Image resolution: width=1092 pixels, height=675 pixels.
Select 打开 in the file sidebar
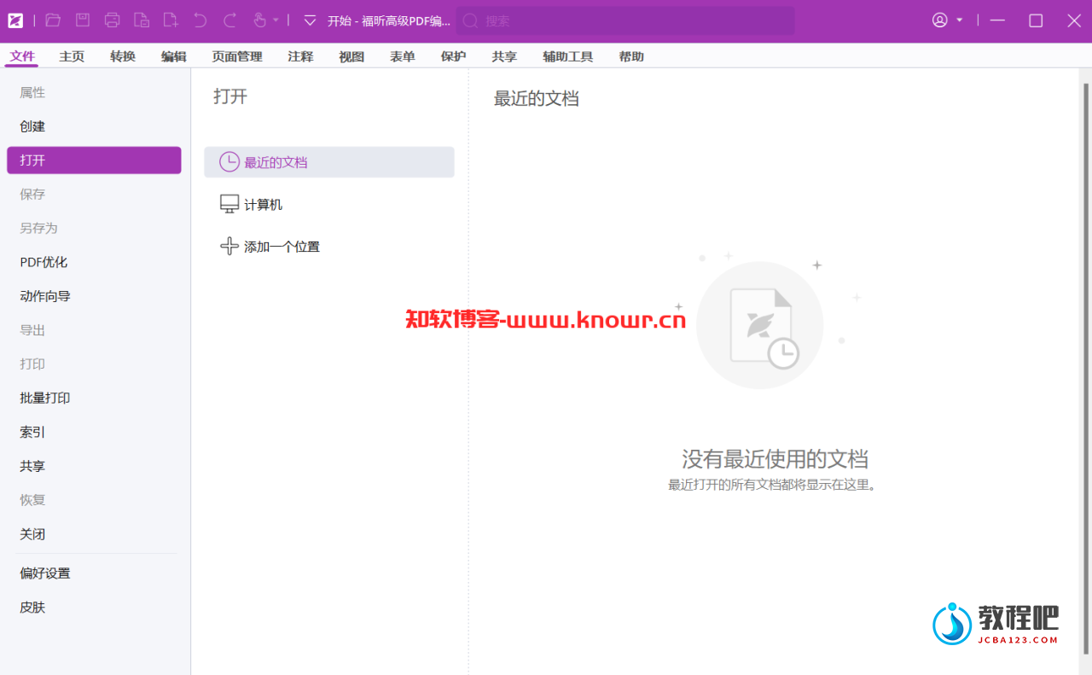point(94,160)
